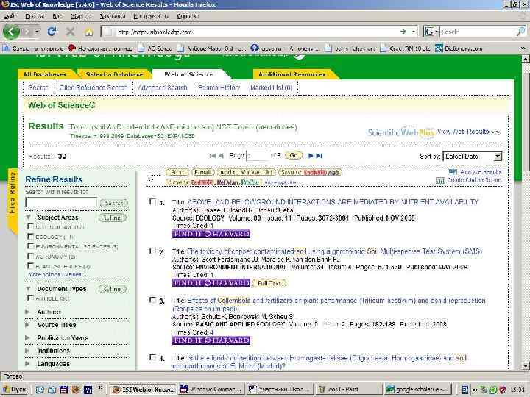The height and width of the screenshot is (397, 530).
Task: Check the box for result 2
Action: [152, 251]
